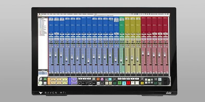Open the Edit menu

(x=51, y=14)
